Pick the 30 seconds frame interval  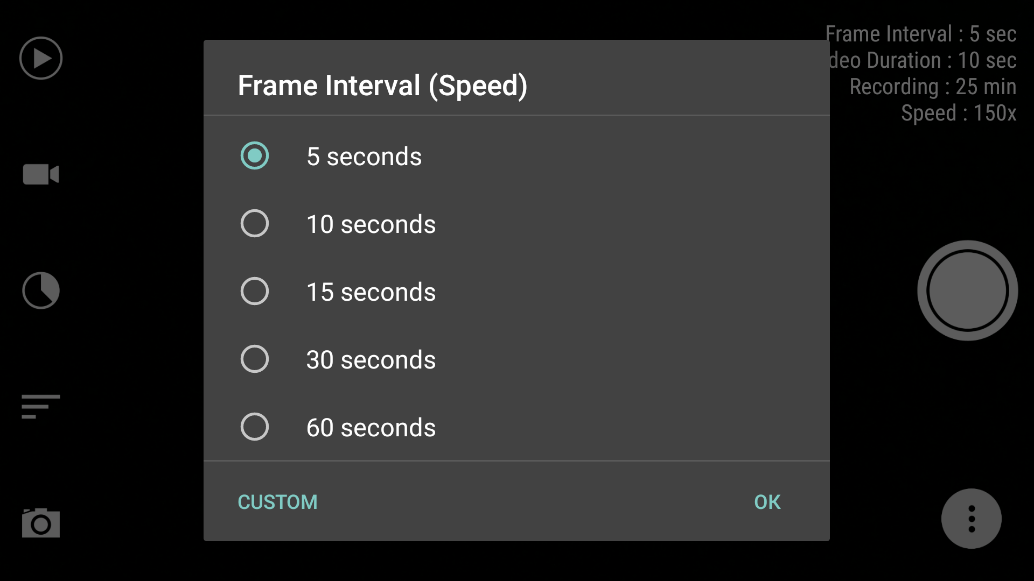click(516, 359)
